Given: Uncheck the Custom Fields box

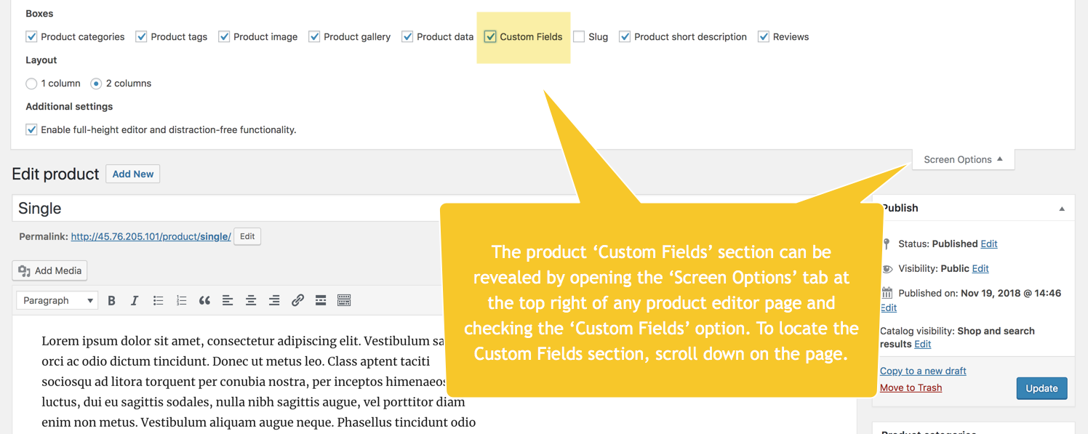Looking at the screenshot, I should pos(490,36).
